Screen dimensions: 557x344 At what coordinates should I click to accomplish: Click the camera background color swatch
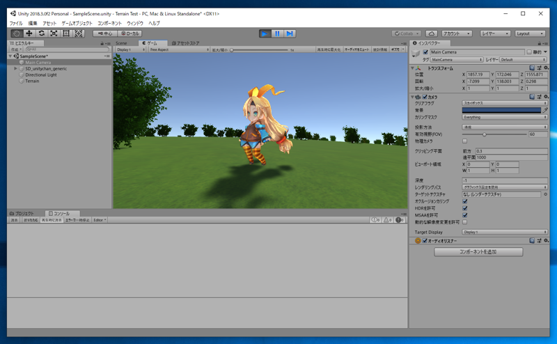pyautogui.click(x=501, y=110)
